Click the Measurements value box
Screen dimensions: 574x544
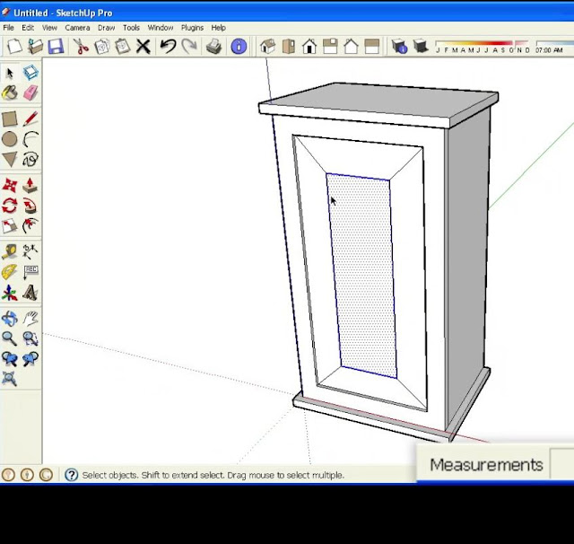pyautogui.click(x=562, y=464)
